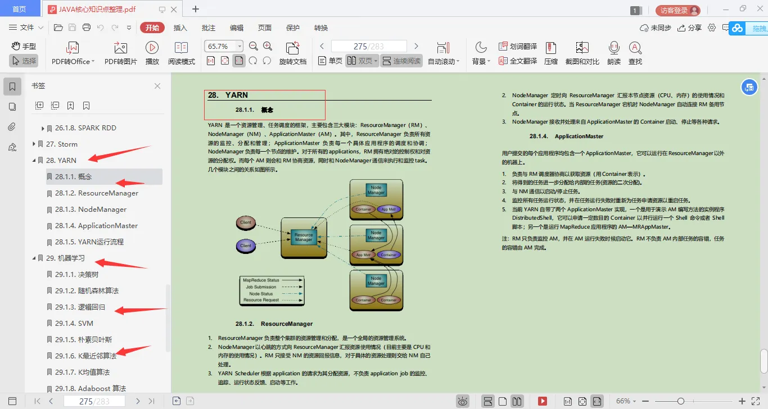Screen dimensions: 768x409
Task: Open quick access customize arrow
Action: tap(129, 28)
